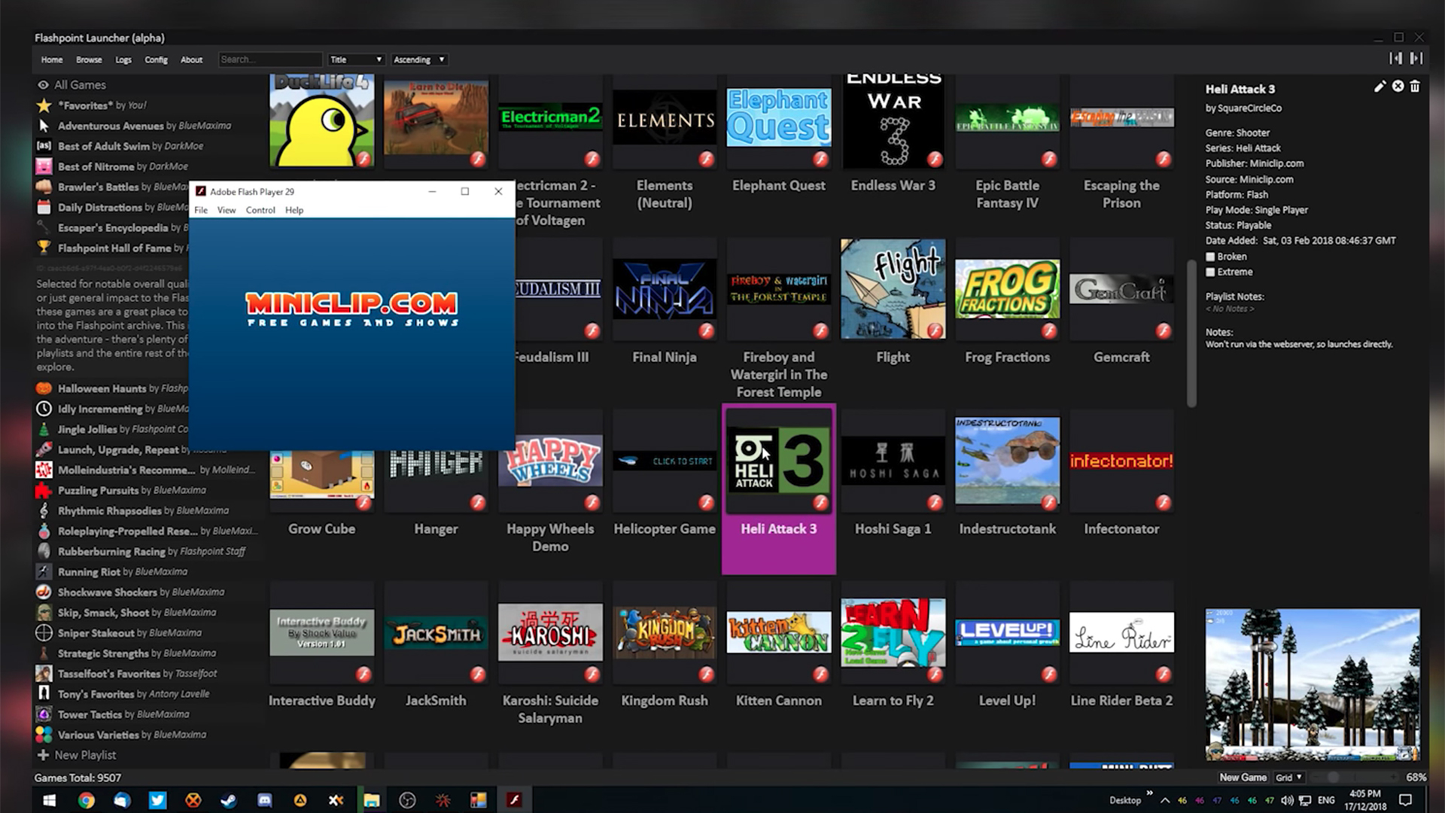Open Steam from the taskbar
This screenshot has width=1445, height=813.
[229, 800]
